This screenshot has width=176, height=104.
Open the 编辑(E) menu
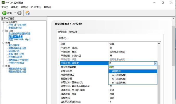pyautogui.click(x=15, y=7)
